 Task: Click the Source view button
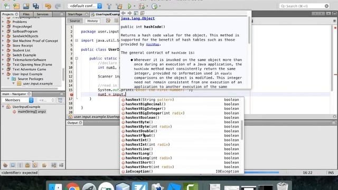coord(75,21)
